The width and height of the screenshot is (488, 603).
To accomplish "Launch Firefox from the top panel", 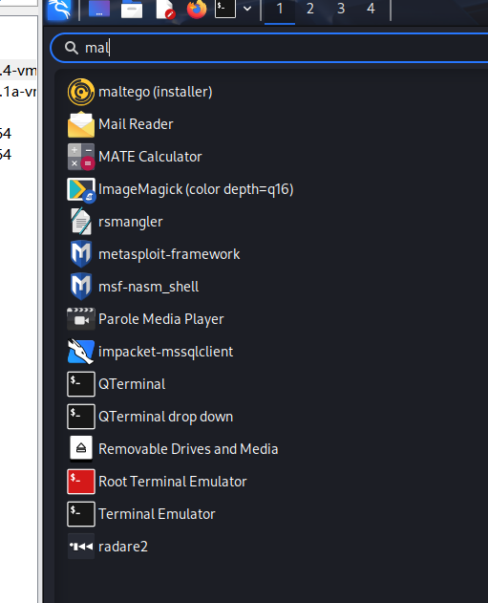I will pos(197,9).
